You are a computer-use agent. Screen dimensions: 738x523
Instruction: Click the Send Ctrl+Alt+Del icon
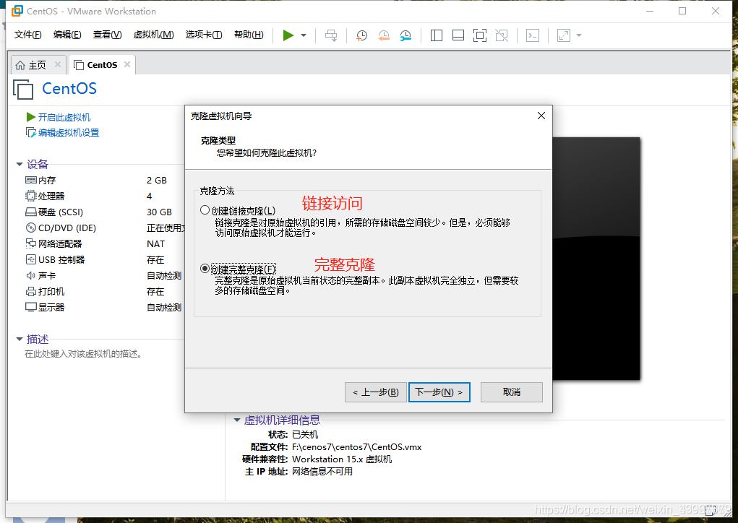(x=330, y=35)
